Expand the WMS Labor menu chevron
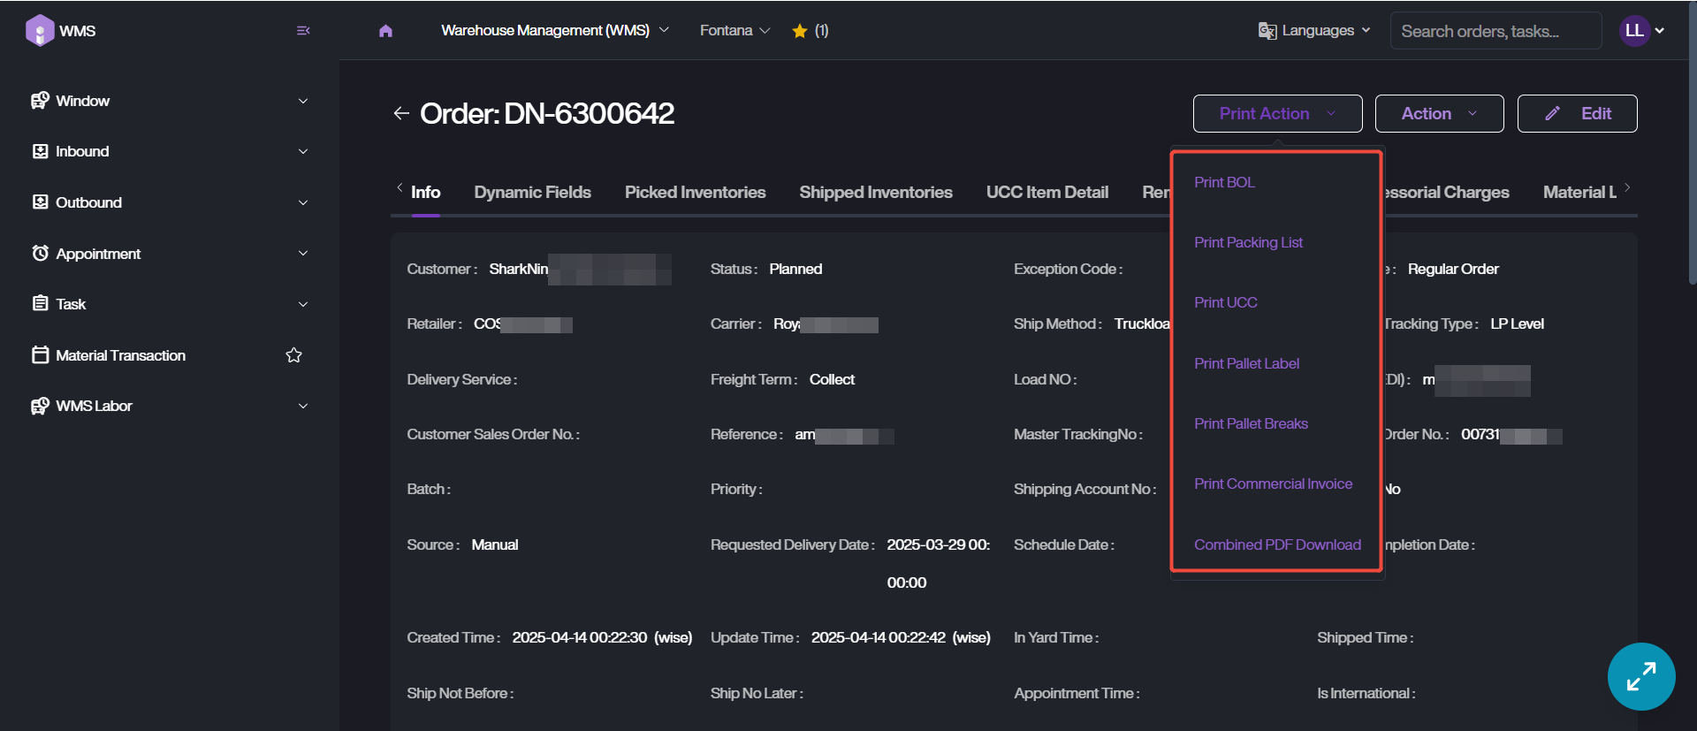1697x731 pixels. click(x=303, y=406)
